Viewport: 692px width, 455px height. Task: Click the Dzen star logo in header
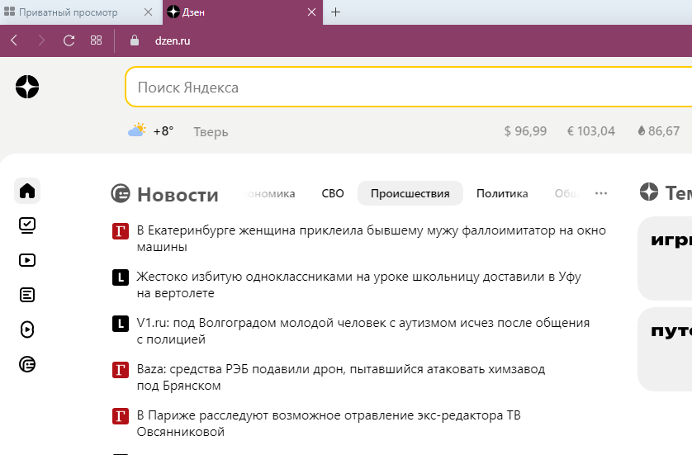(x=27, y=87)
